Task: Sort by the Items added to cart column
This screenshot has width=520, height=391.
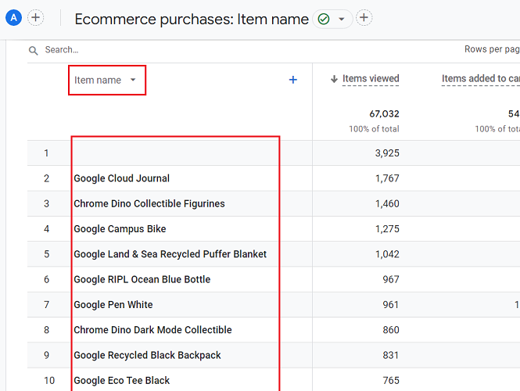Action: [480, 79]
